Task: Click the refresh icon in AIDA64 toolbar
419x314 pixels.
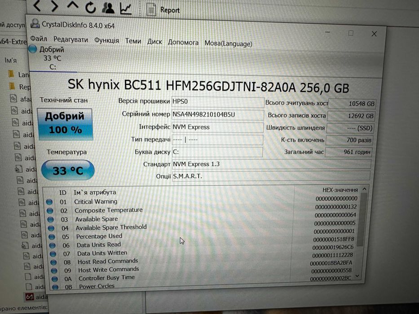Action: point(91,8)
